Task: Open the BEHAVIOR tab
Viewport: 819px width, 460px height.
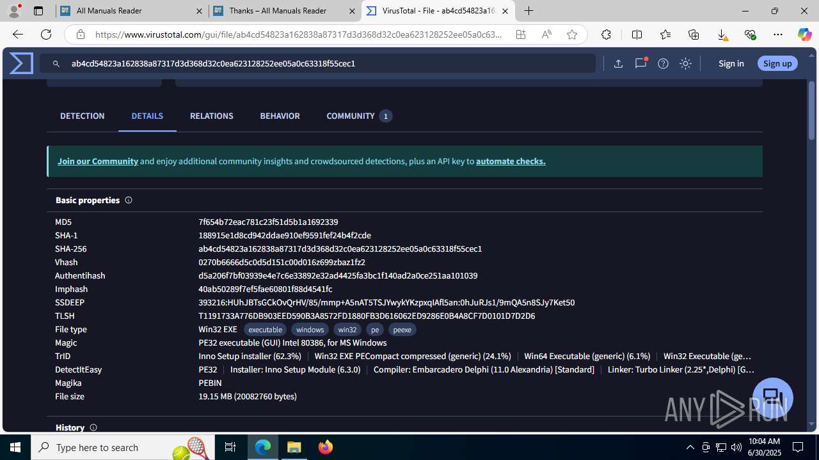Action: (280, 116)
